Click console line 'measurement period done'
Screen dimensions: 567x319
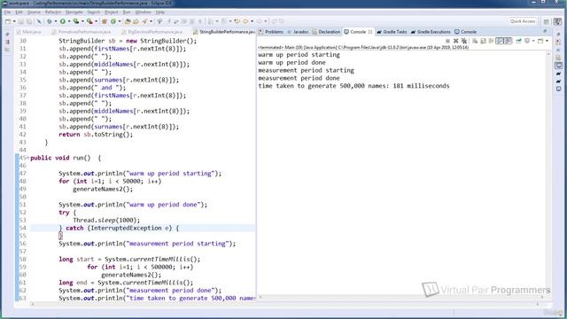pyautogui.click(x=299, y=78)
